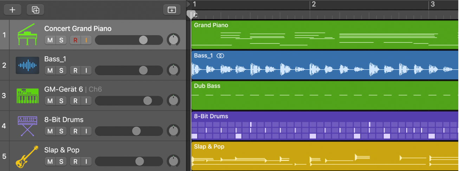Click the Concert Grand Piano instrument icon
Image resolution: width=459 pixels, height=171 pixels.
[x=27, y=35]
